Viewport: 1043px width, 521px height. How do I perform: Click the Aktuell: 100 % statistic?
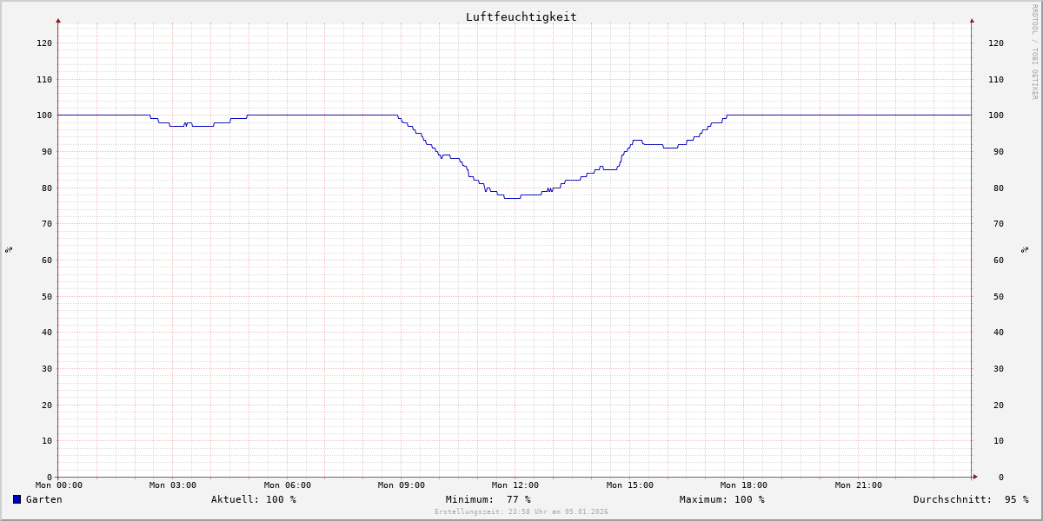click(254, 499)
